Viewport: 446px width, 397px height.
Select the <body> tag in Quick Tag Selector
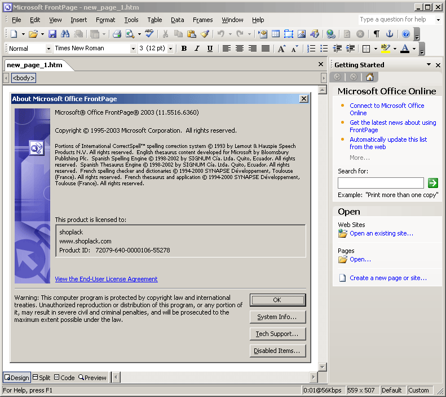click(x=24, y=78)
